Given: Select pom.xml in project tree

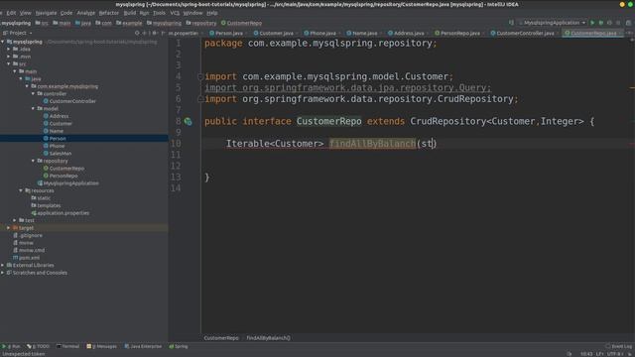Looking at the screenshot, I should tap(27, 258).
